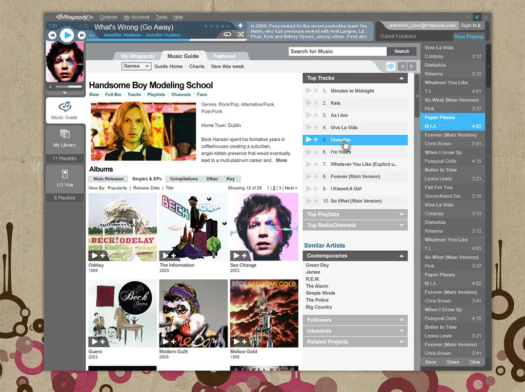525x392 pixels.
Task: Collapse the album art with small arrow
Action: click(x=65, y=93)
